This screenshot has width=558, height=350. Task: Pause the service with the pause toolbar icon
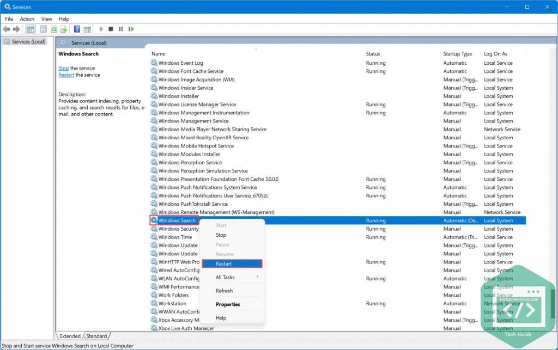[119, 29]
